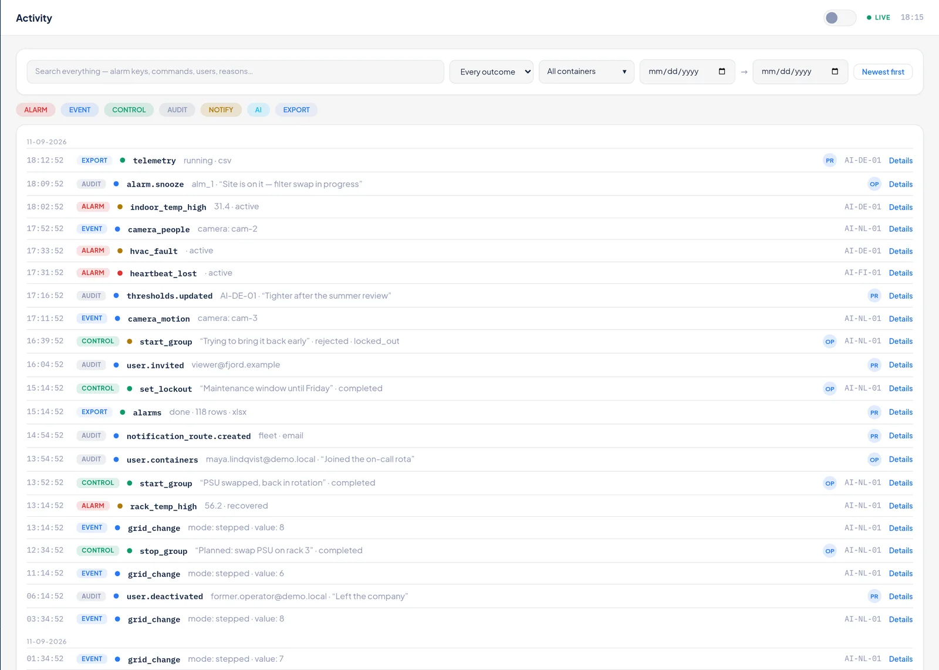Click the PR avatar on notification_route.created row

(x=874, y=436)
